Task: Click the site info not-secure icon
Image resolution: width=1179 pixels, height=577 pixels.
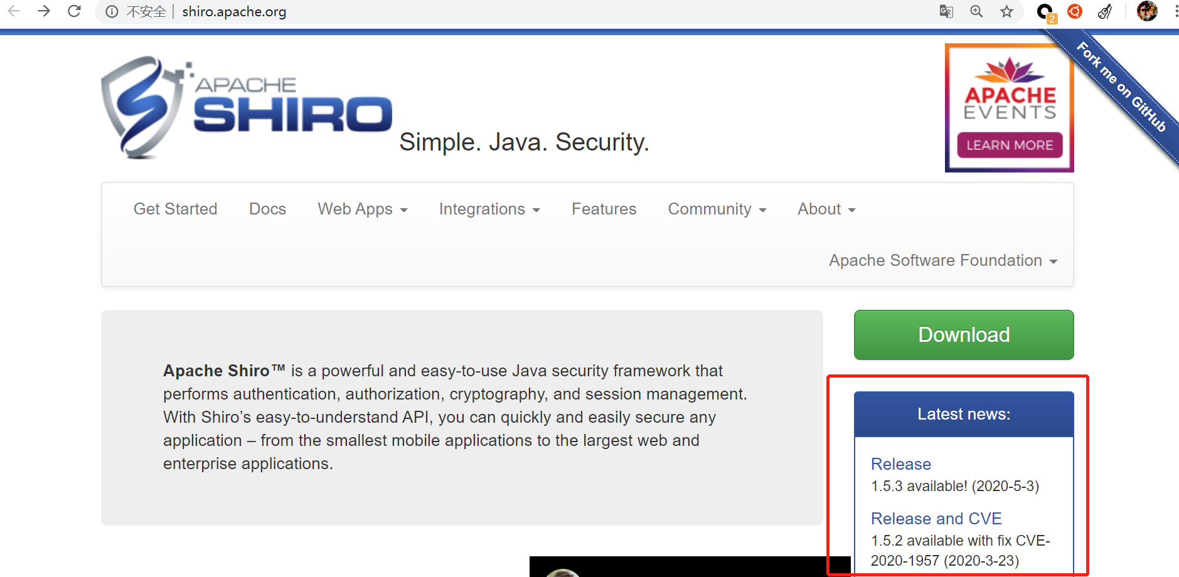Action: click(112, 12)
